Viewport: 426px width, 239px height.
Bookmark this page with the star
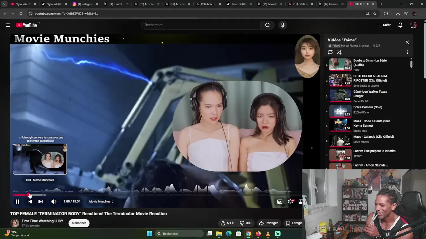375,13
